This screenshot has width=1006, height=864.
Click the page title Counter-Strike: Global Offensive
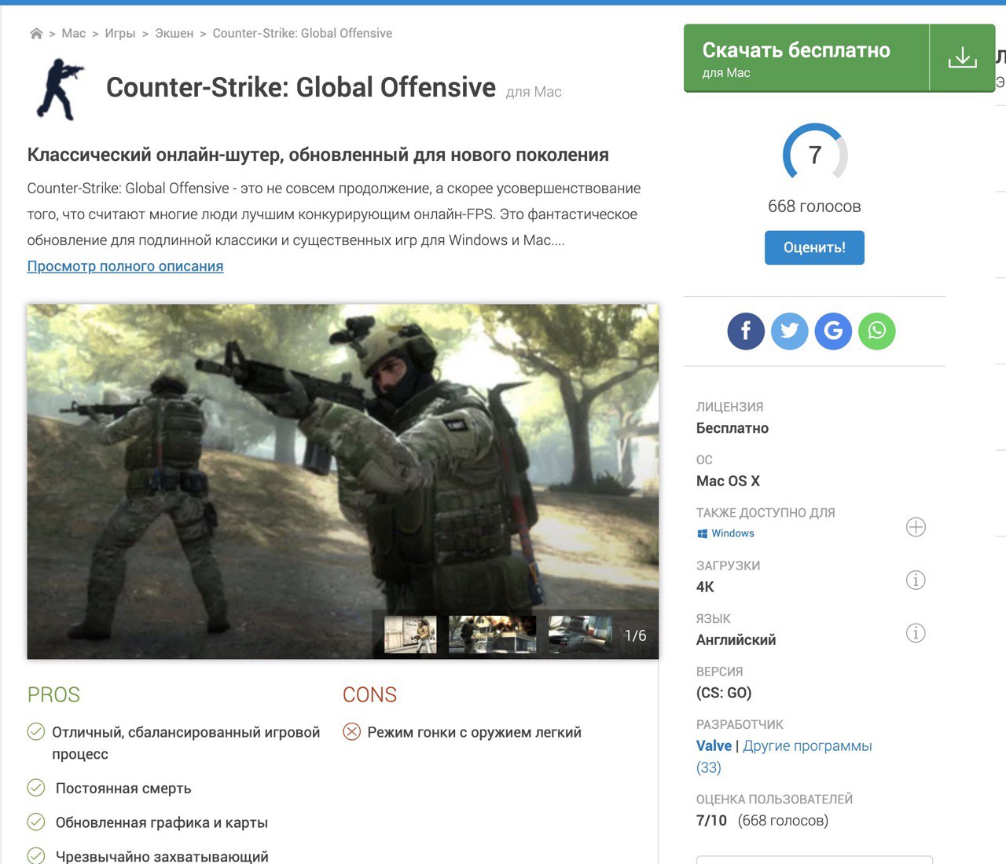click(x=301, y=88)
